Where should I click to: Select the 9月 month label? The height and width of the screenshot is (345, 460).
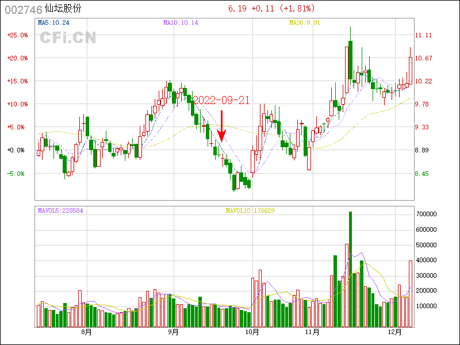coord(173,332)
